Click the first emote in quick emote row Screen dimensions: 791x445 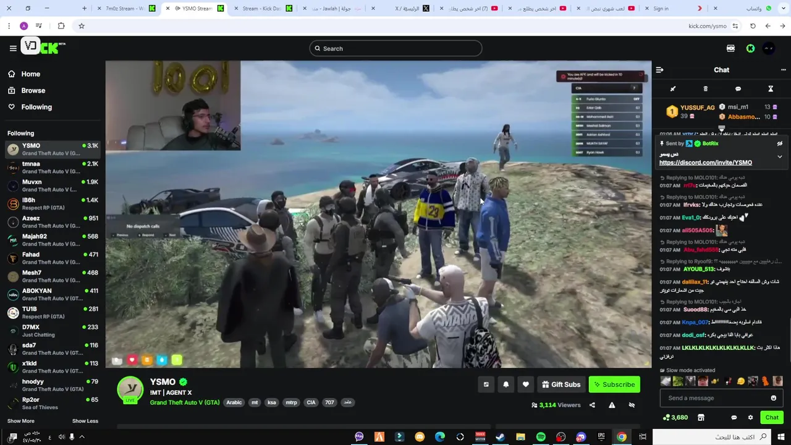tap(666, 381)
